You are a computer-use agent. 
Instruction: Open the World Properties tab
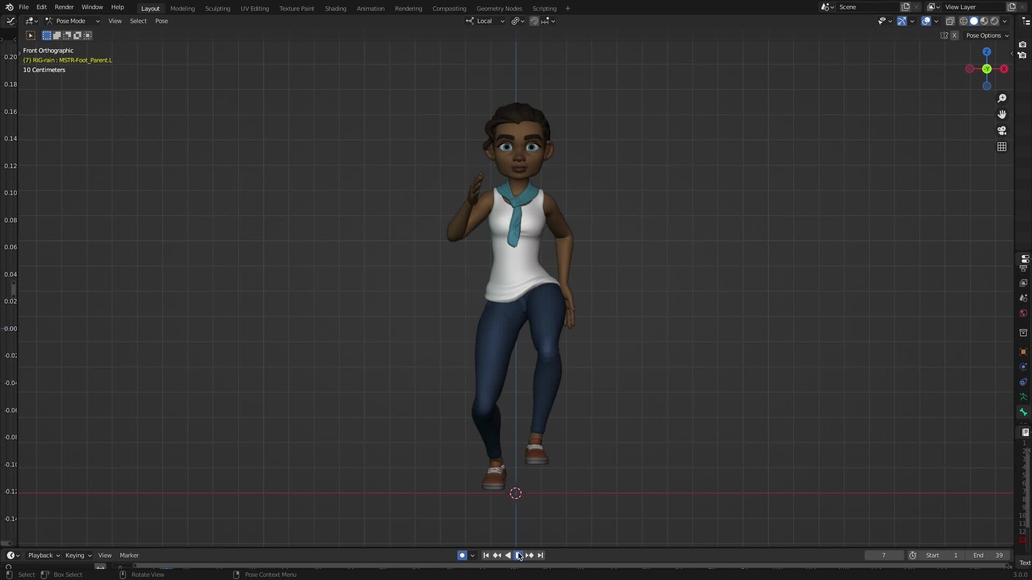[1023, 313]
